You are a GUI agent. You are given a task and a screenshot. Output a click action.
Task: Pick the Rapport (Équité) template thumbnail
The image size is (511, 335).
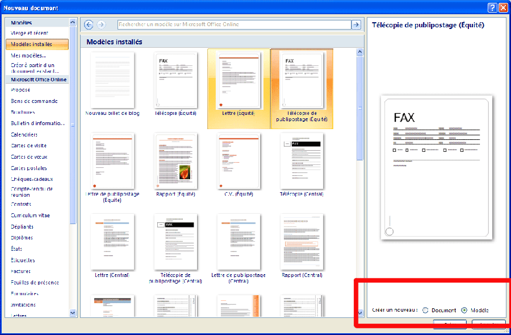[x=175, y=162]
